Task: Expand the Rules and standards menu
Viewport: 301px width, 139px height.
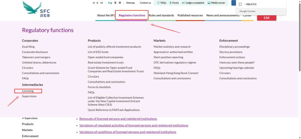Action: [161, 16]
